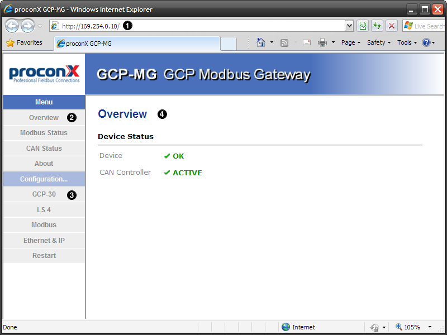Expand the zoom level dropdown arrow
The image size is (447, 335).
(x=430, y=327)
